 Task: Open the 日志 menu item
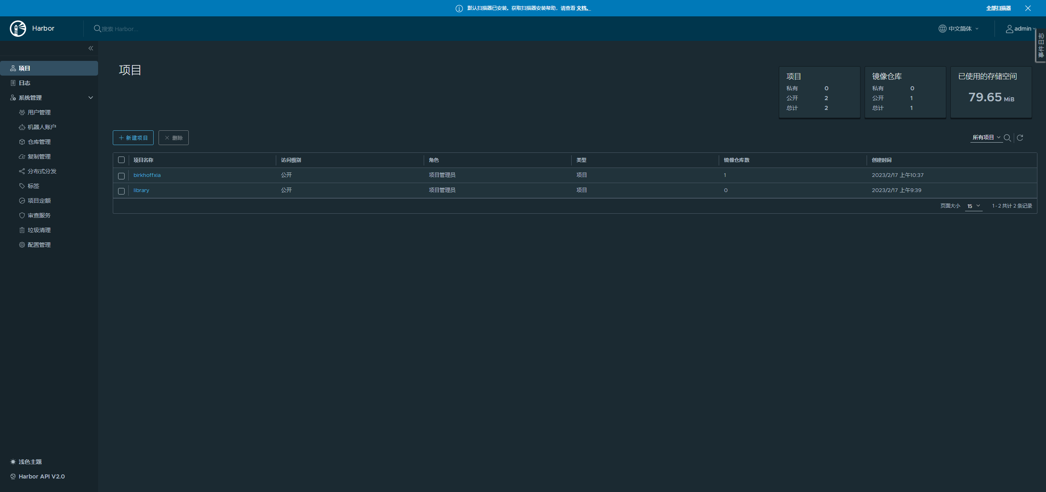click(x=25, y=83)
